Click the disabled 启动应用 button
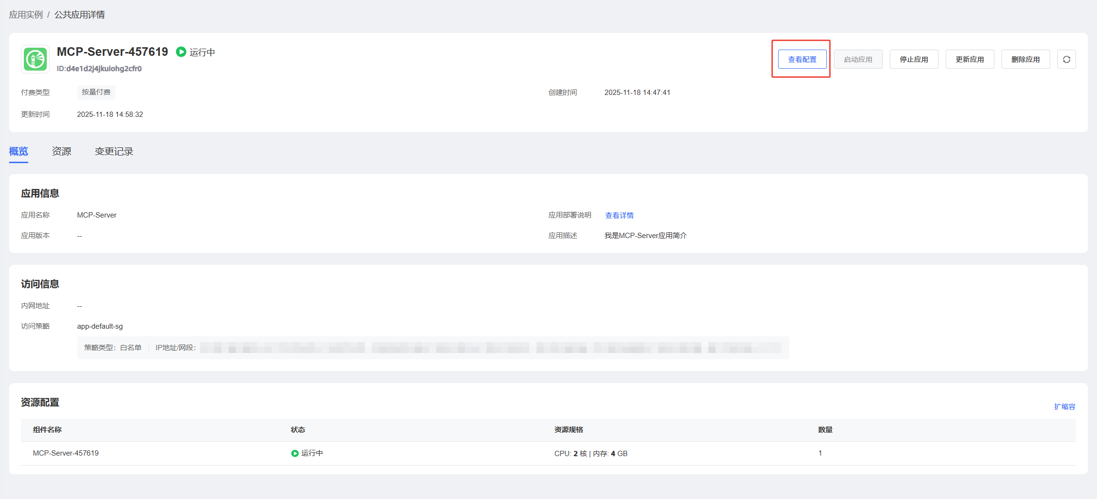Screen dimensions: 1097x499 pos(858,60)
